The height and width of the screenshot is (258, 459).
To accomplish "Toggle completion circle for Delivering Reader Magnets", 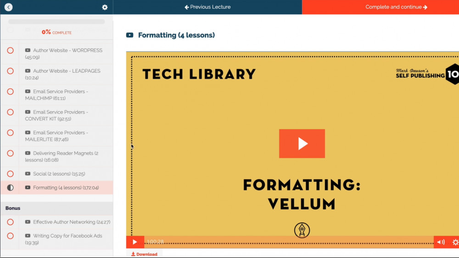I will (x=10, y=153).
